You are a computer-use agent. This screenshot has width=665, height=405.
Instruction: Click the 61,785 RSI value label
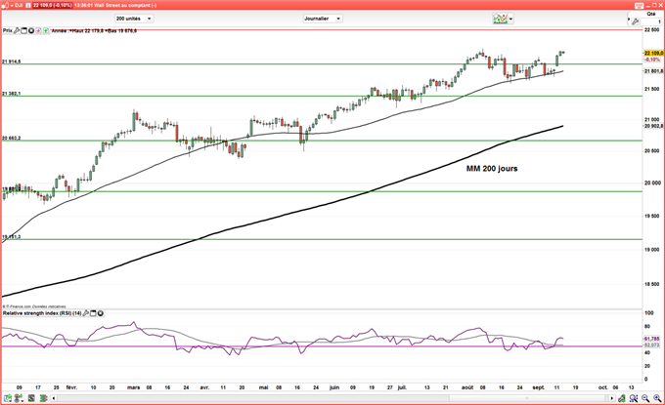(x=652, y=339)
